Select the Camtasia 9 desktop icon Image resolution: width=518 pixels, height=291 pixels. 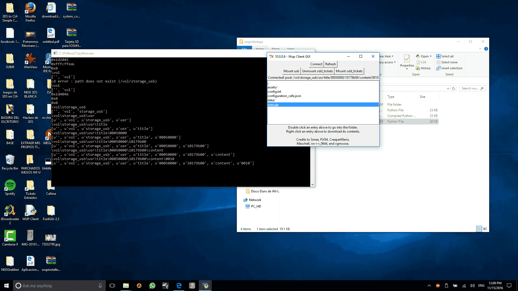click(10, 238)
